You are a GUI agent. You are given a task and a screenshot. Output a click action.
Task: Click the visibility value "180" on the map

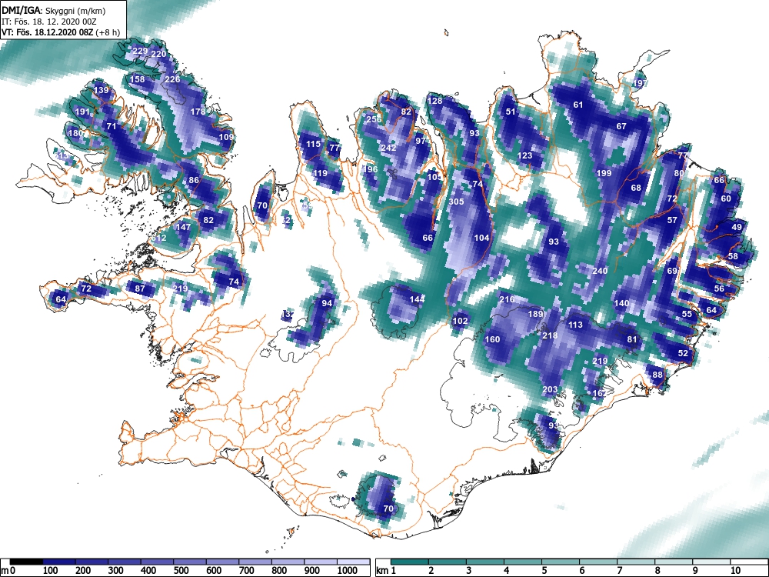tap(75, 133)
